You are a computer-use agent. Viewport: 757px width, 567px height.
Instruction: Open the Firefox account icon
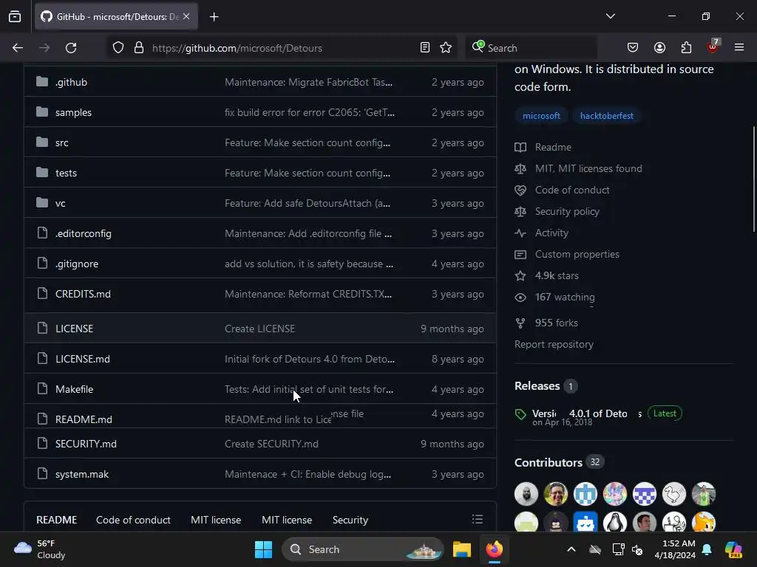click(x=659, y=48)
